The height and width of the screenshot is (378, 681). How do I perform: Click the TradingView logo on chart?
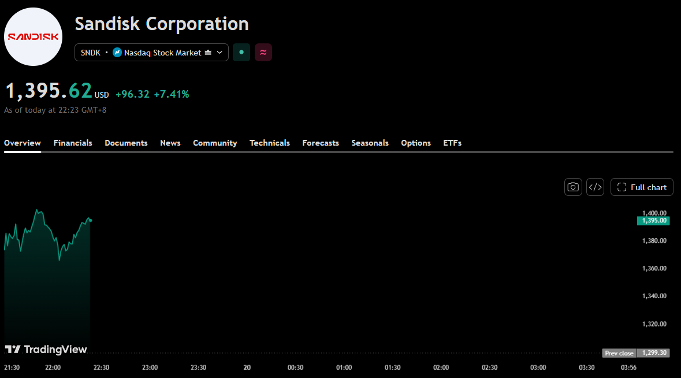point(46,349)
